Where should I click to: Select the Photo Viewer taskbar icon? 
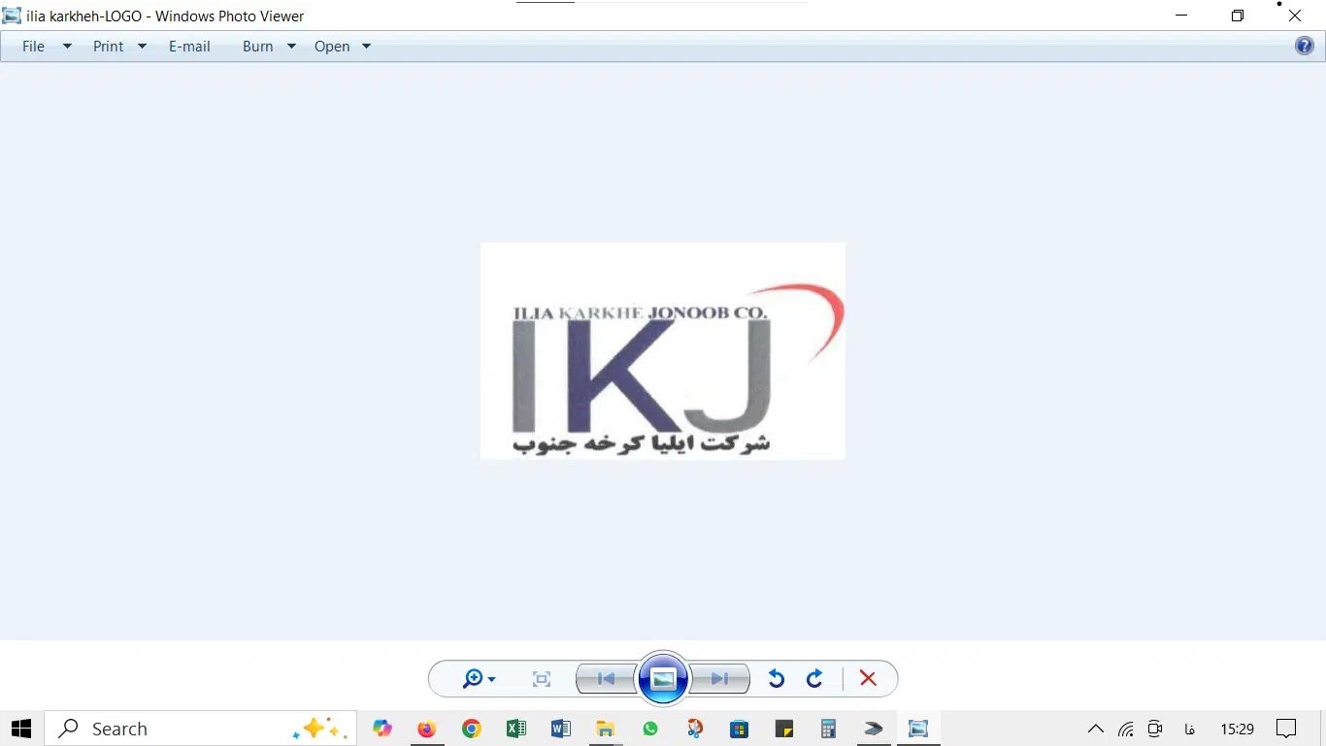[918, 729]
